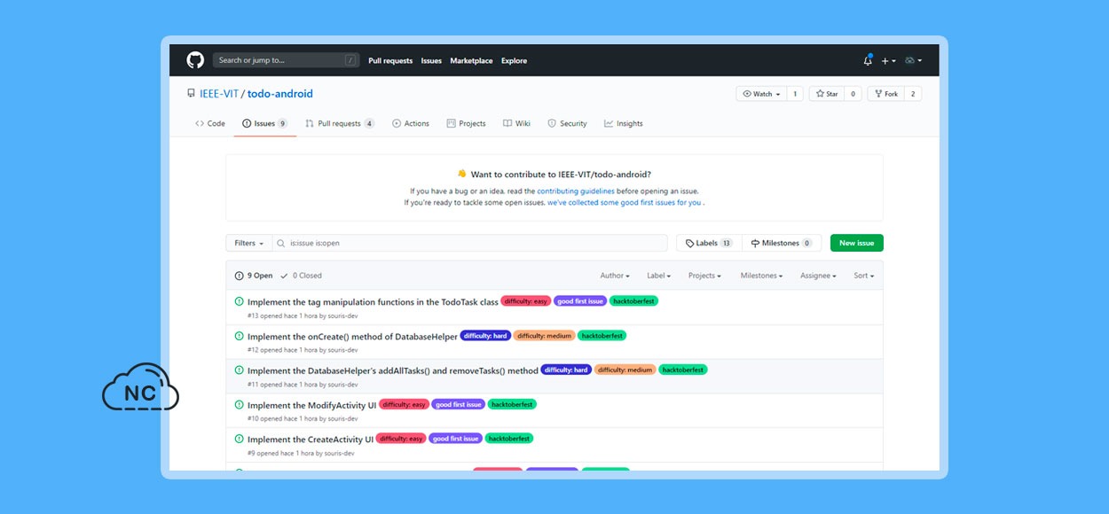Star the repository

826,94
